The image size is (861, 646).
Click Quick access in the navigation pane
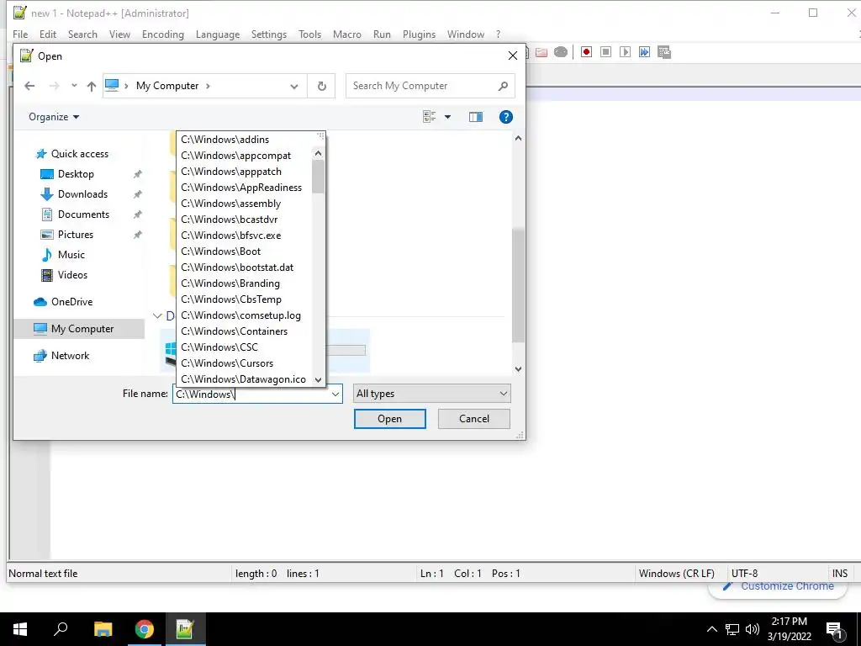click(x=80, y=155)
